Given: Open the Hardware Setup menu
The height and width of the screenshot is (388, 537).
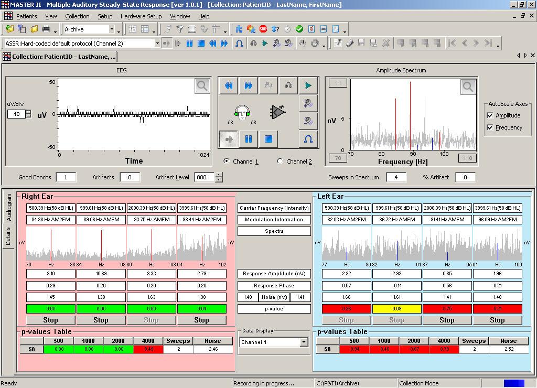Looking at the screenshot, I should (141, 16).
